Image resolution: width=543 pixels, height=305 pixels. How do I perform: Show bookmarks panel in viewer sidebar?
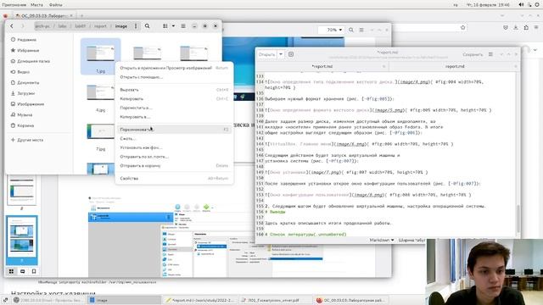coord(34,271)
